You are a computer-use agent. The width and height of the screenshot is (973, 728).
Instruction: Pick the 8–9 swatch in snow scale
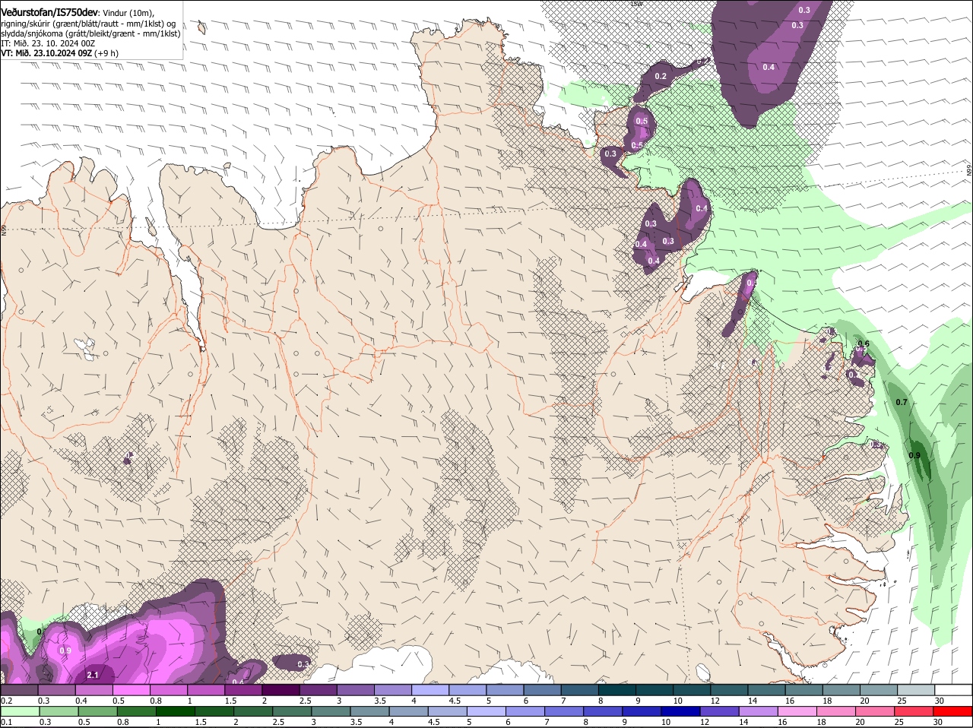pos(616,689)
